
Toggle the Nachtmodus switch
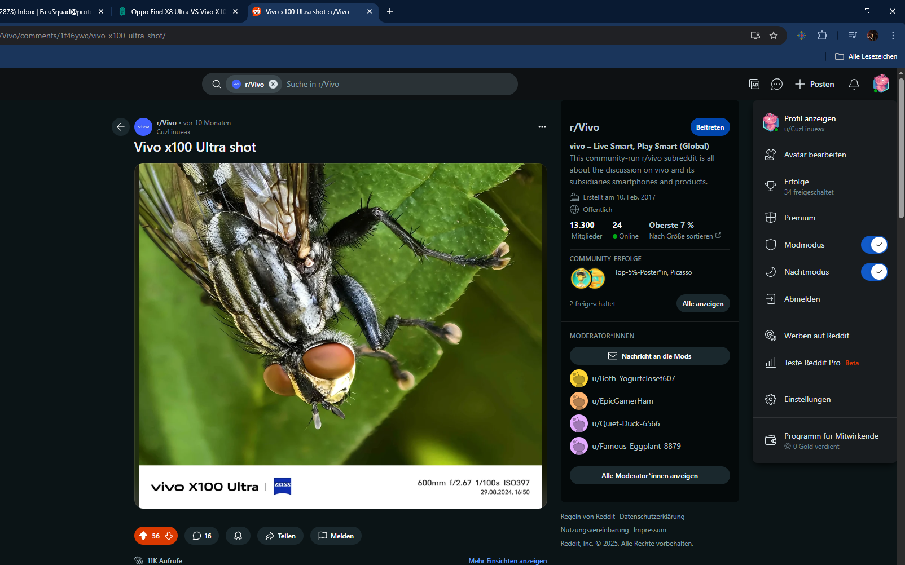coord(874,272)
